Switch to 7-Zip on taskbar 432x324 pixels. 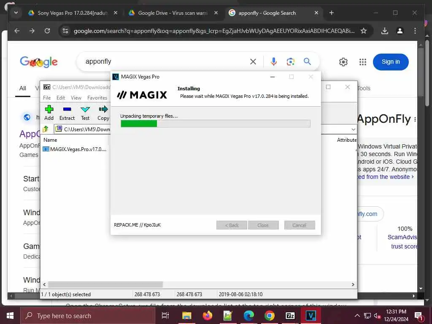click(x=290, y=316)
